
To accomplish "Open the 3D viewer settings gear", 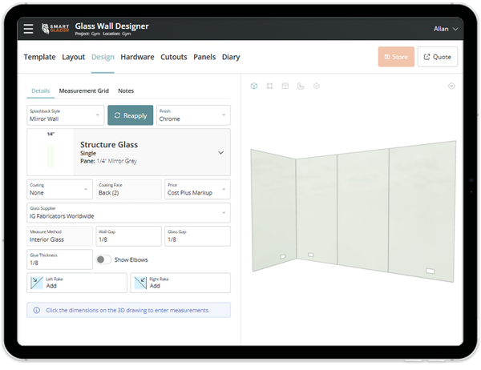I will click(x=317, y=86).
